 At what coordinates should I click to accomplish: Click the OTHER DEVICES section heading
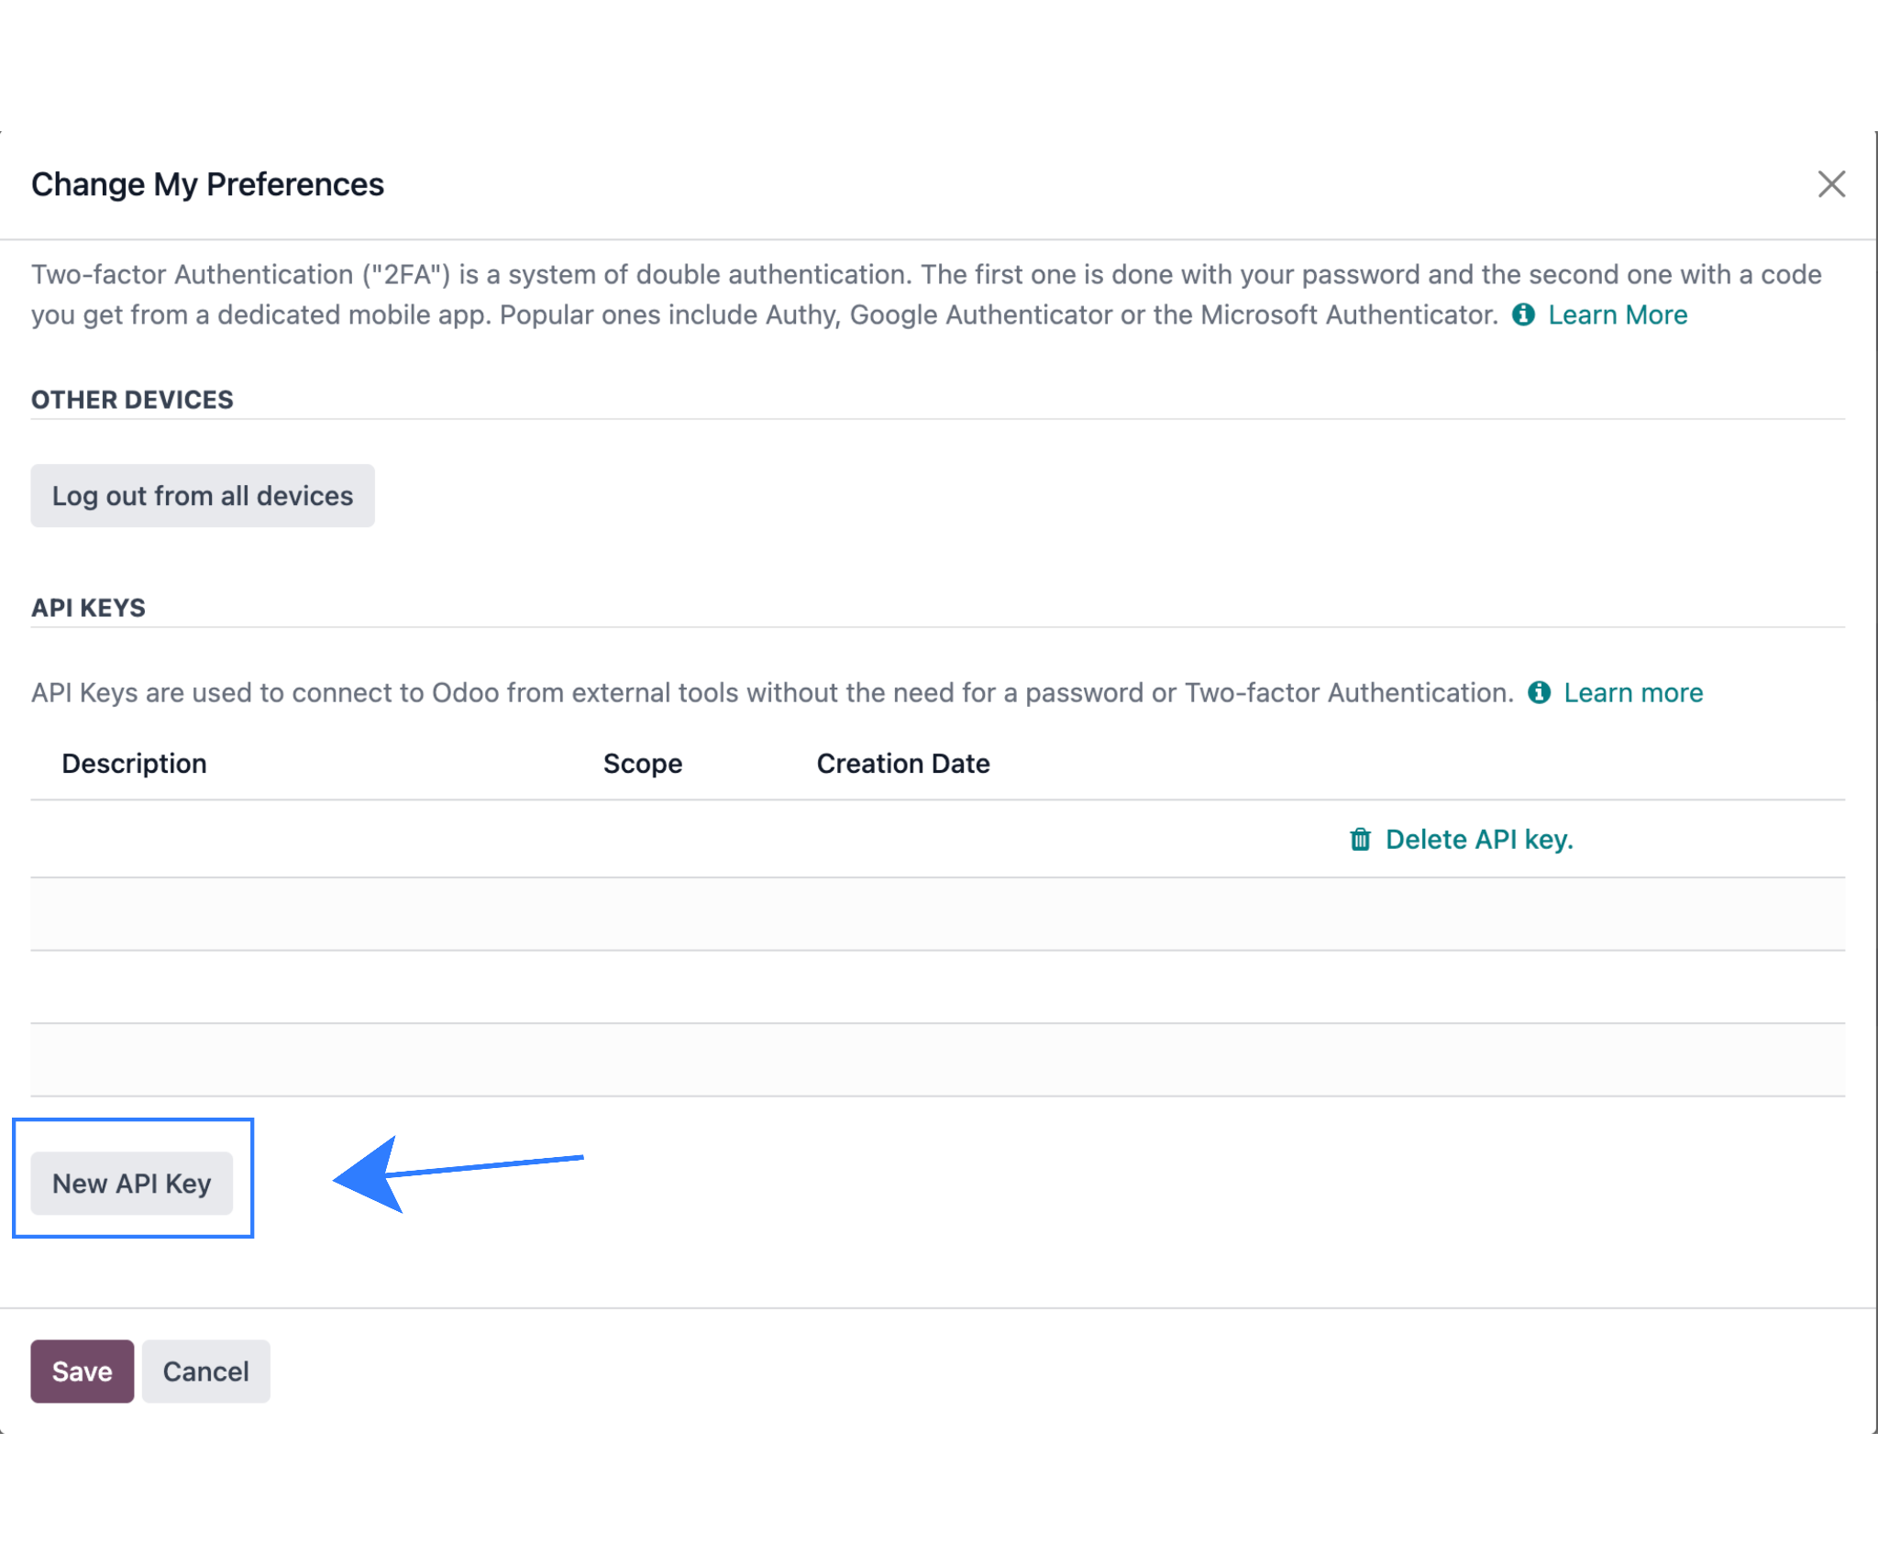point(131,399)
